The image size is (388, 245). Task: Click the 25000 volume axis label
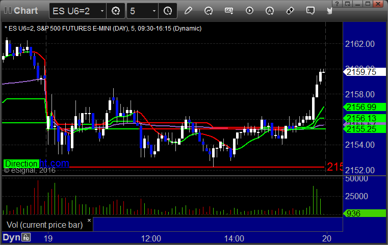point(356,196)
